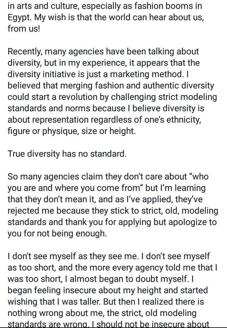
Task: Click the phrase 'from us!'
Action: pyautogui.click(x=24, y=29)
